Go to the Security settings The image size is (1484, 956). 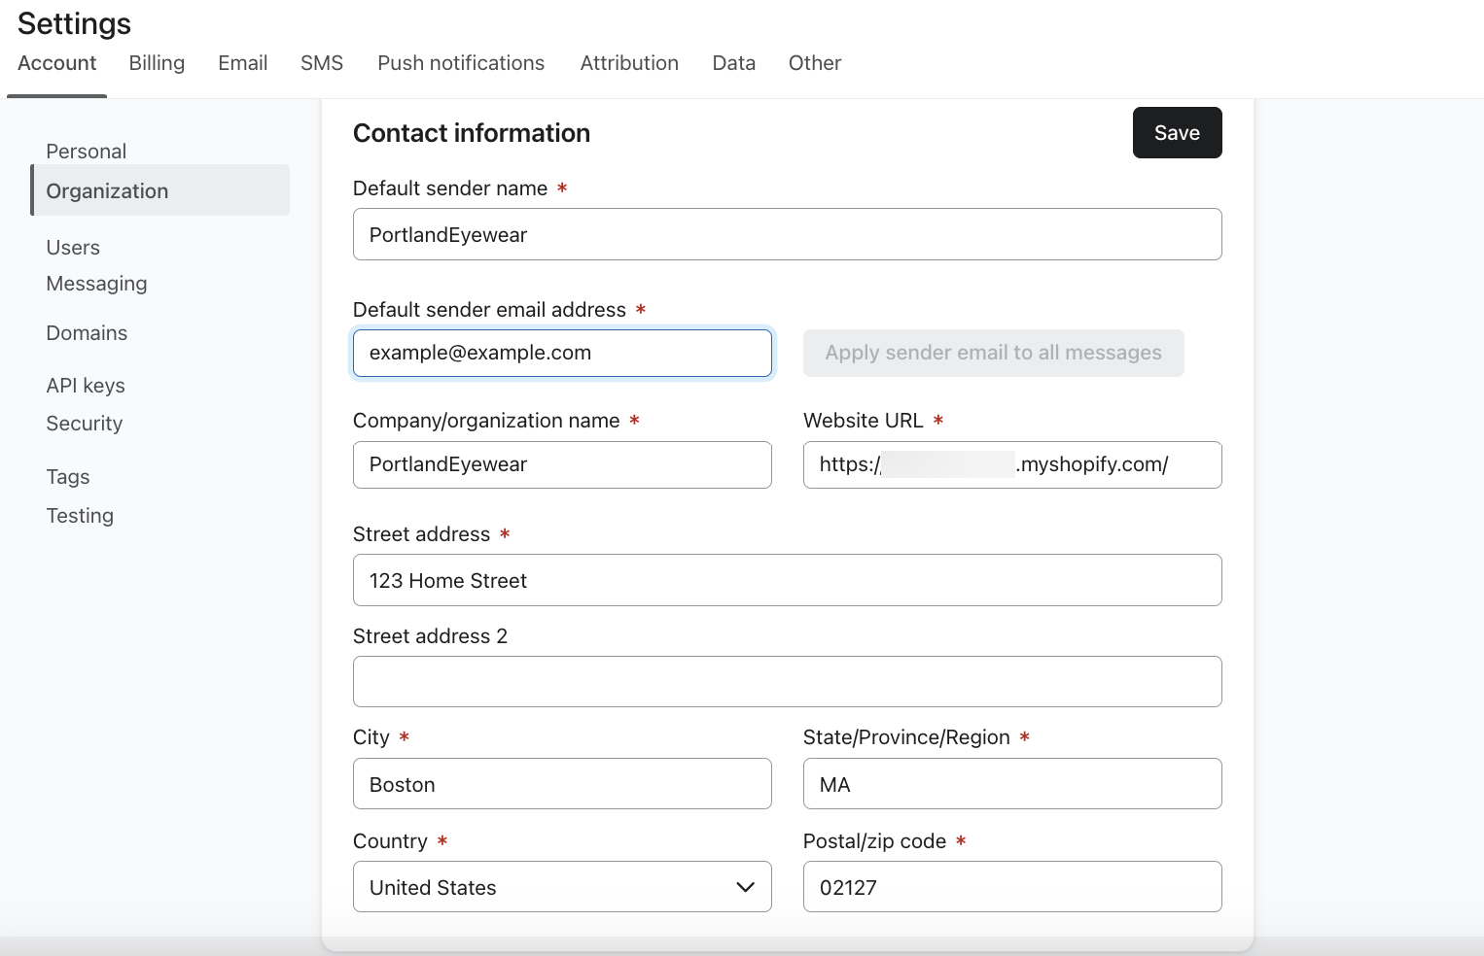[84, 423]
